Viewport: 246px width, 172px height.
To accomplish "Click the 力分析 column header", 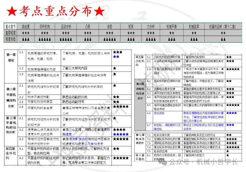I will click(x=151, y=27).
